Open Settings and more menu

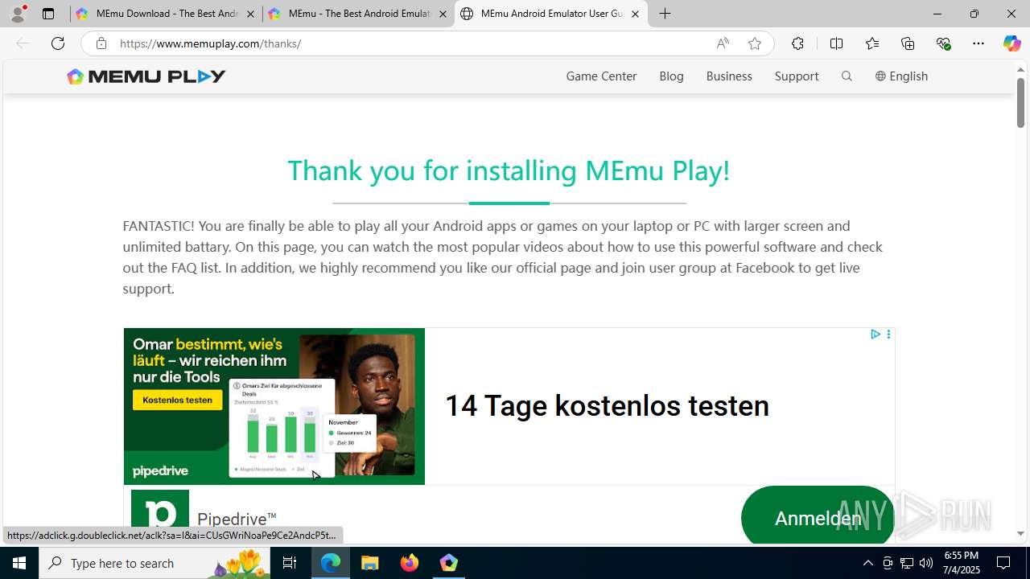click(978, 43)
